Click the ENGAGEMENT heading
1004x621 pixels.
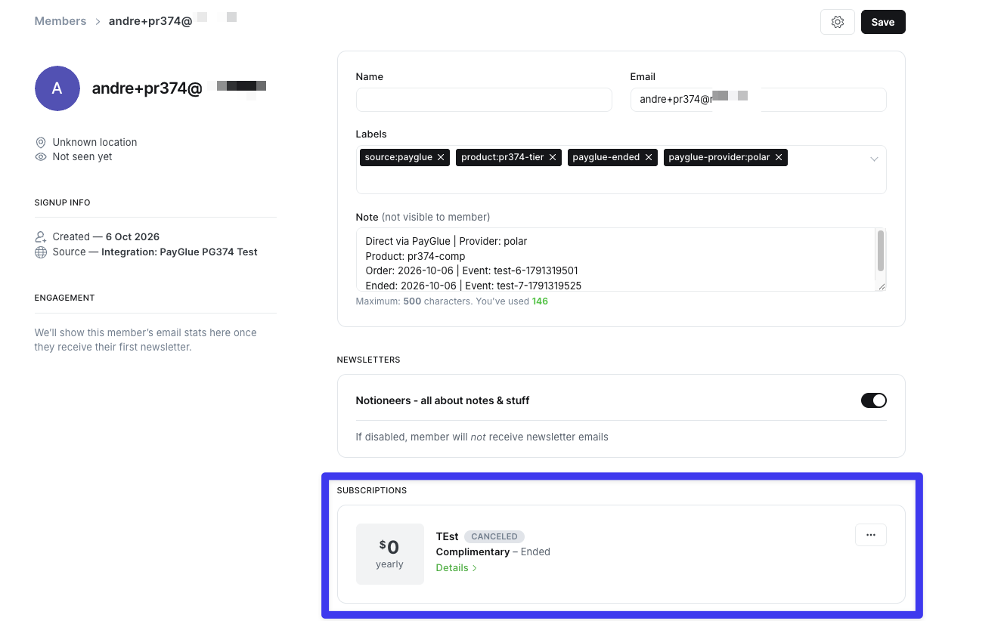(65, 298)
